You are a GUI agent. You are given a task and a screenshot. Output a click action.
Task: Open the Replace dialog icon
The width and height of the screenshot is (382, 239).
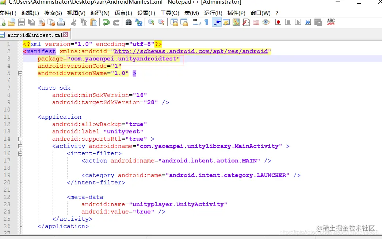tap(139, 22)
